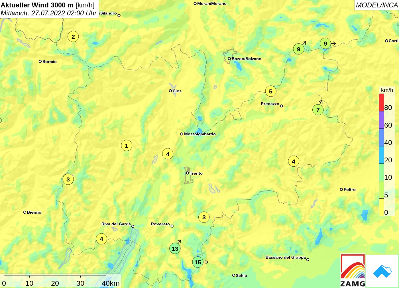Viewport: 399px width, 288px height.
Task: Click the Rovereto city label
Action: pyautogui.click(x=160, y=224)
